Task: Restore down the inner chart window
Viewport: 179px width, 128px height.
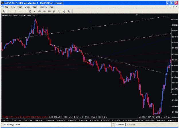Action: click(x=174, y=7)
